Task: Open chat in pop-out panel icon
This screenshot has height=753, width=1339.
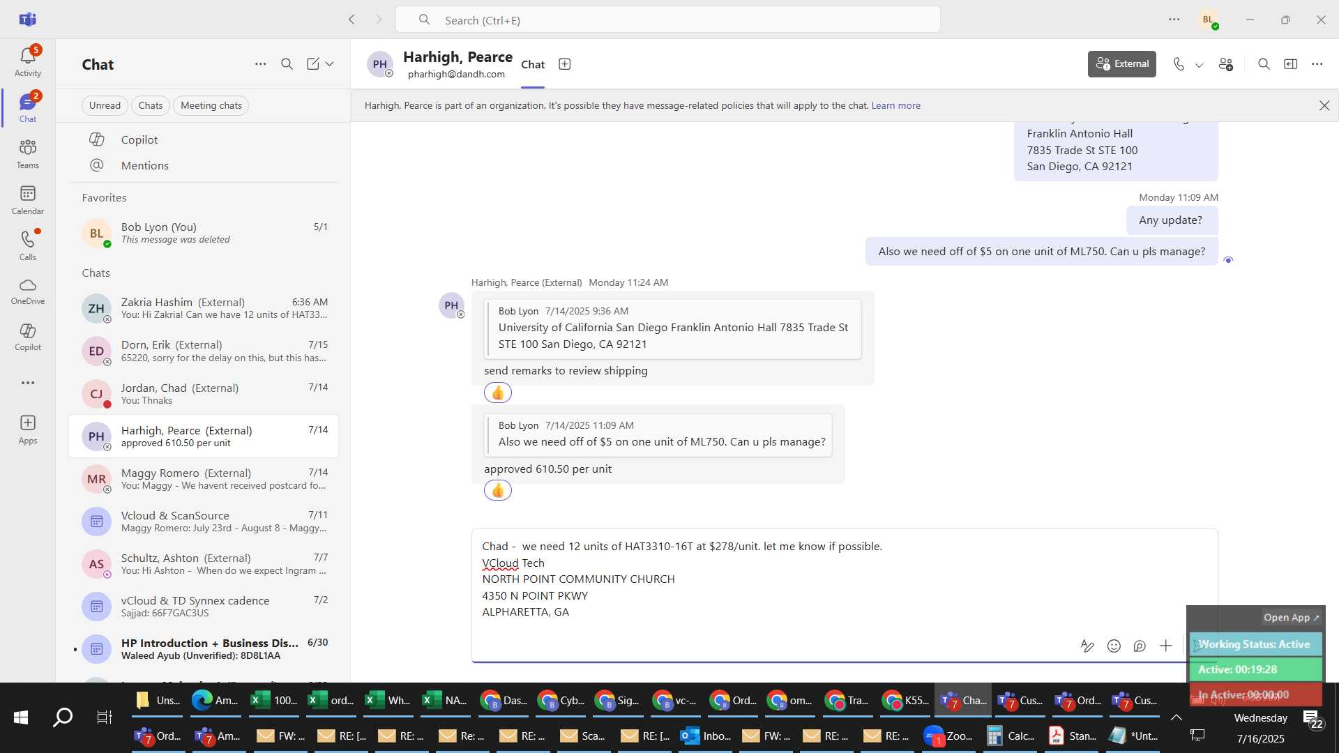Action: coord(1291,64)
